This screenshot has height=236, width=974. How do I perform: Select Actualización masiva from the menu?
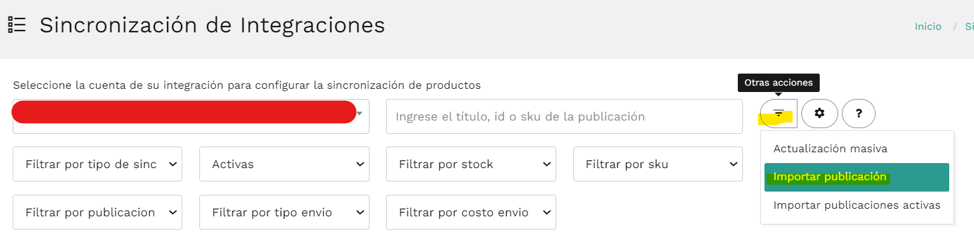(x=857, y=149)
